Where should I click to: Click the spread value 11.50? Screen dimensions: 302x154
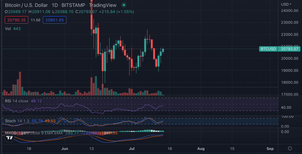[x=36, y=20]
